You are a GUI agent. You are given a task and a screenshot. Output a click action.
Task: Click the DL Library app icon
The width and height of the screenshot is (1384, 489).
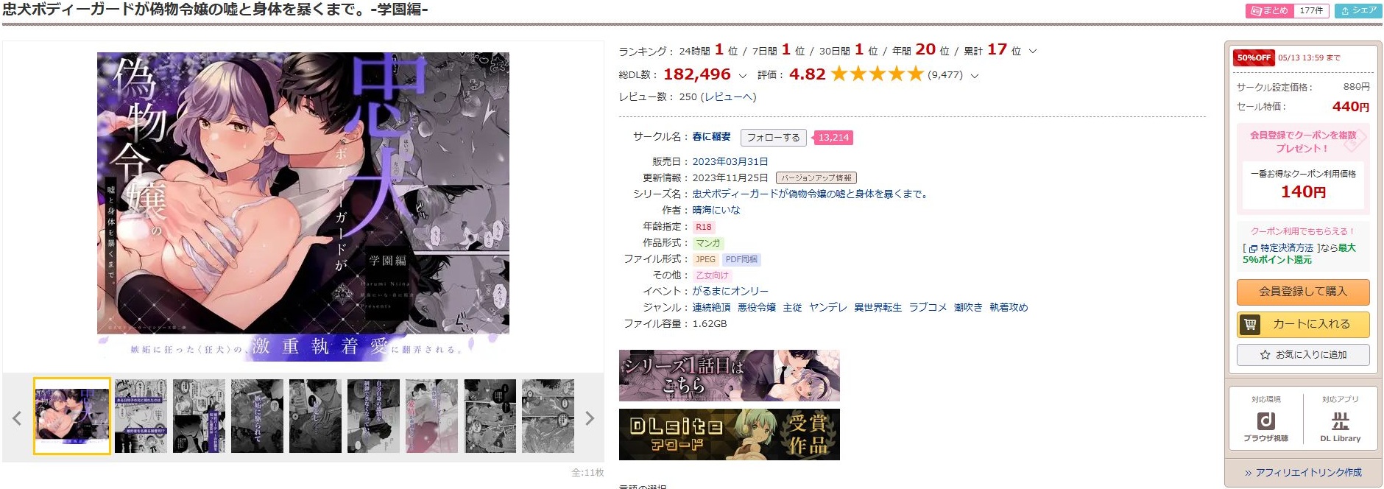tap(1340, 421)
